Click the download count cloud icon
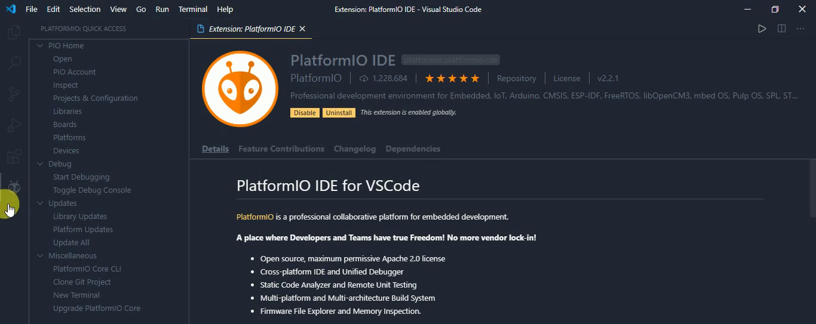The height and width of the screenshot is (324, 816). point(364,78)
